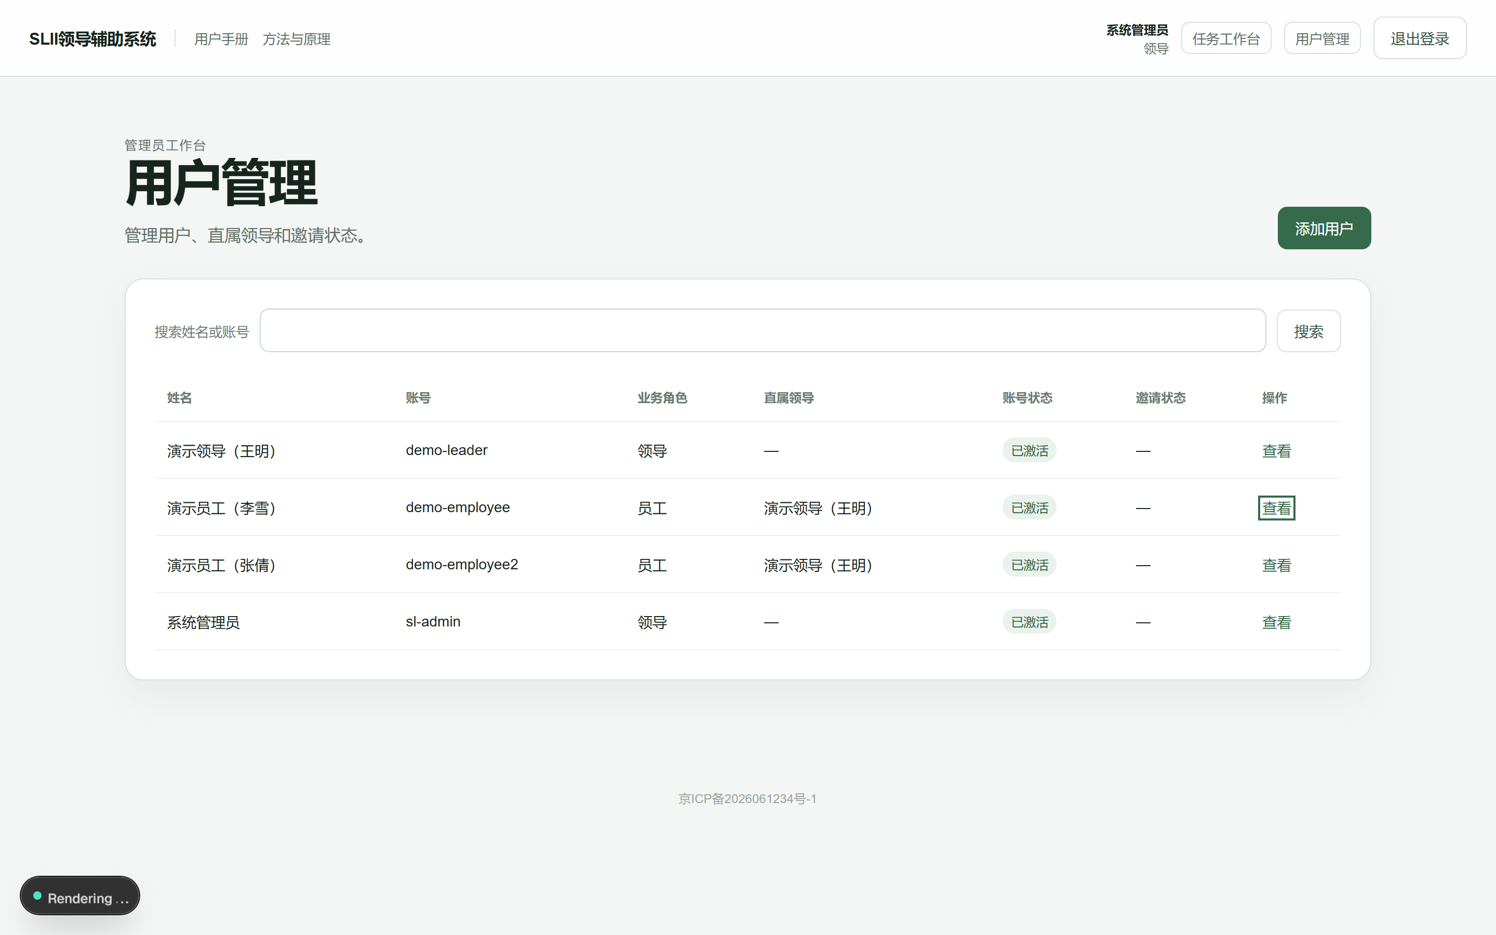Click the 搜索 button
The image size is (1496, 935).
(x=1308, y=331)
